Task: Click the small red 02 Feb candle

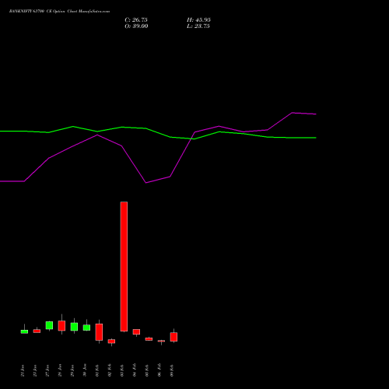Action: [111, 342]
